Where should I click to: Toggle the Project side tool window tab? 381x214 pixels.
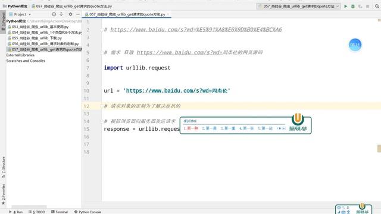(x=3, y=22)
